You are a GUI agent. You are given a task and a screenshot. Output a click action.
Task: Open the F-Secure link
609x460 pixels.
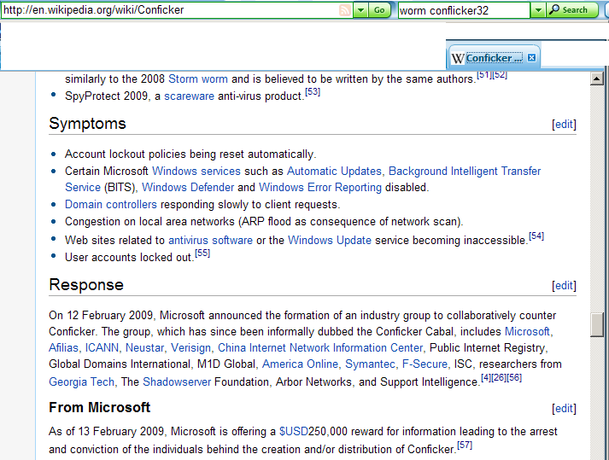[425, 364]
